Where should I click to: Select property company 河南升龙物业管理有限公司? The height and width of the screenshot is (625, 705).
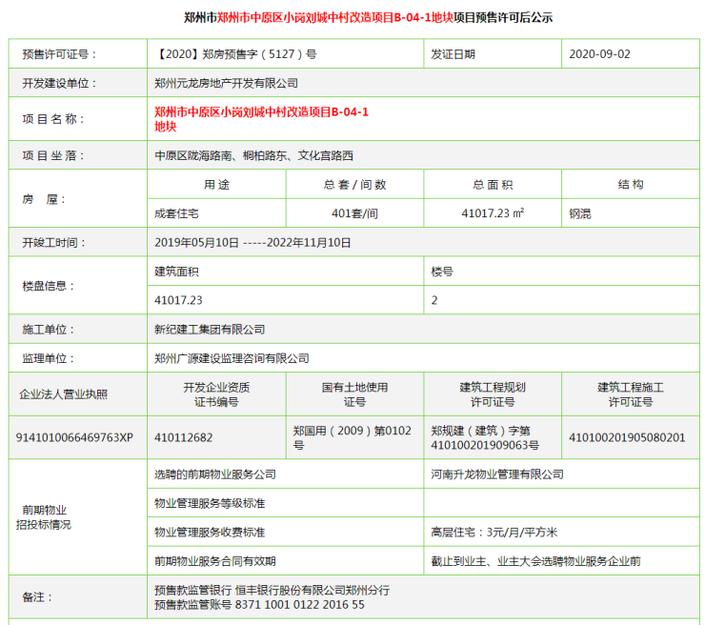(x=497, y=474)
